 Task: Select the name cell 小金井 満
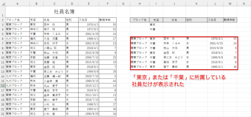54,81
